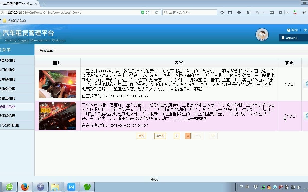Image resolution: width=308 pixels, height=192 pixels.
Task: Open the downloads arrow icon in the browser
Action: click(239, 12)
